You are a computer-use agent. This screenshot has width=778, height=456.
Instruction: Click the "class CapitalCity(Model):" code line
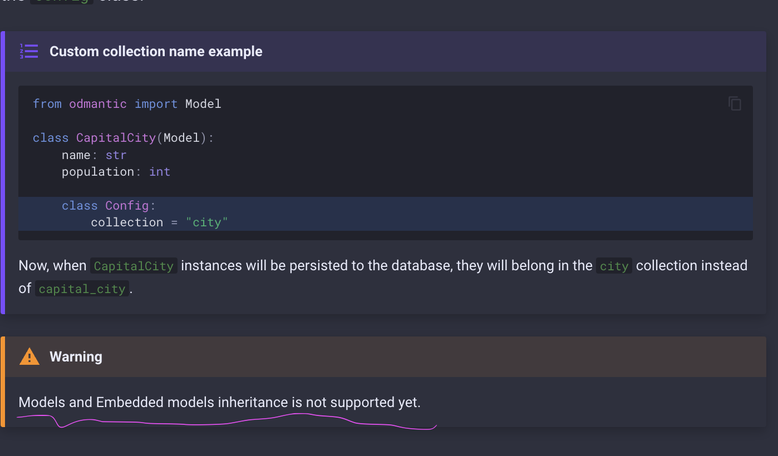pos(123,137)
